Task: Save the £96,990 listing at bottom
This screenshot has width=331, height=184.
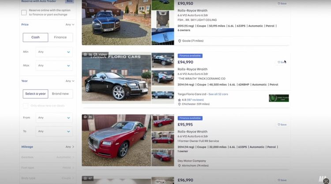Action: (x=282, y=180)
